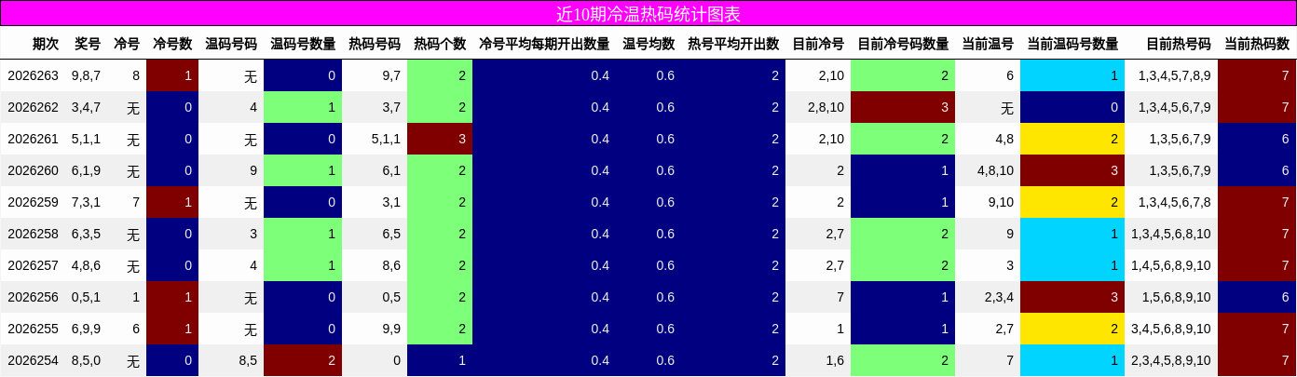Select period cell 2026259
The height and width of the screenshot is (377, 1297).
coord(33,202)
